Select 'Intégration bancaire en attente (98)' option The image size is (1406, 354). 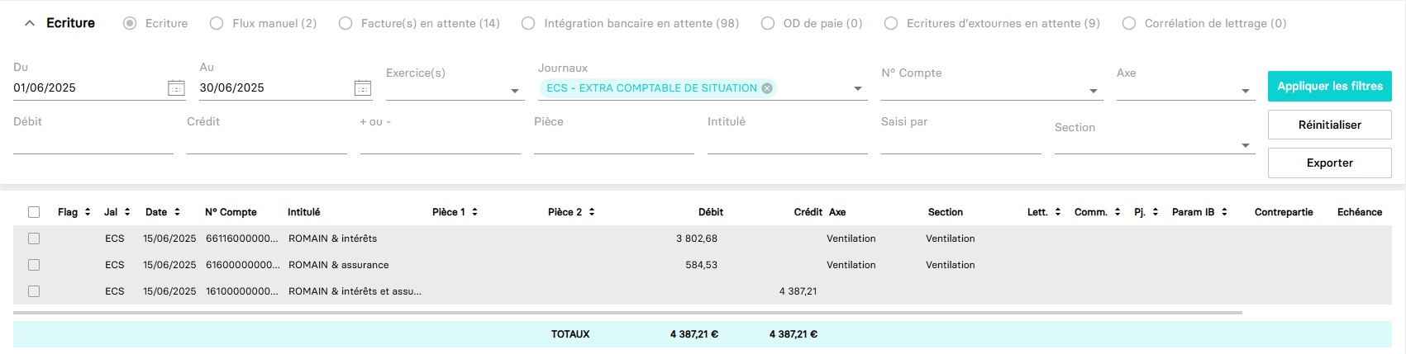528,23
